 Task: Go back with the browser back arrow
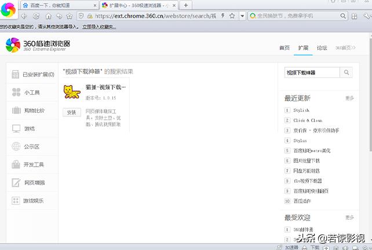coord(24,16)
